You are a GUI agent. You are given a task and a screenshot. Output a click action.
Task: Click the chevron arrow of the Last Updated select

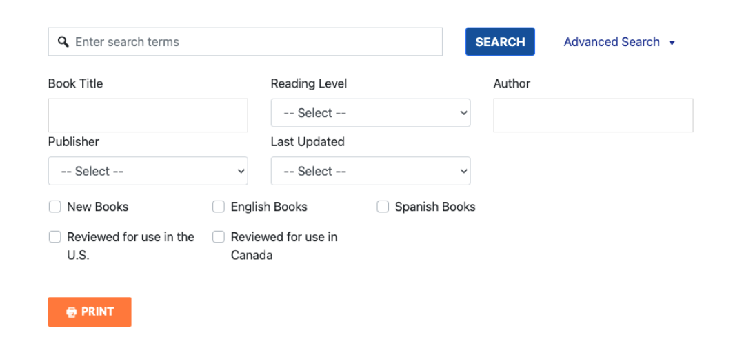(x=463, y=171)
